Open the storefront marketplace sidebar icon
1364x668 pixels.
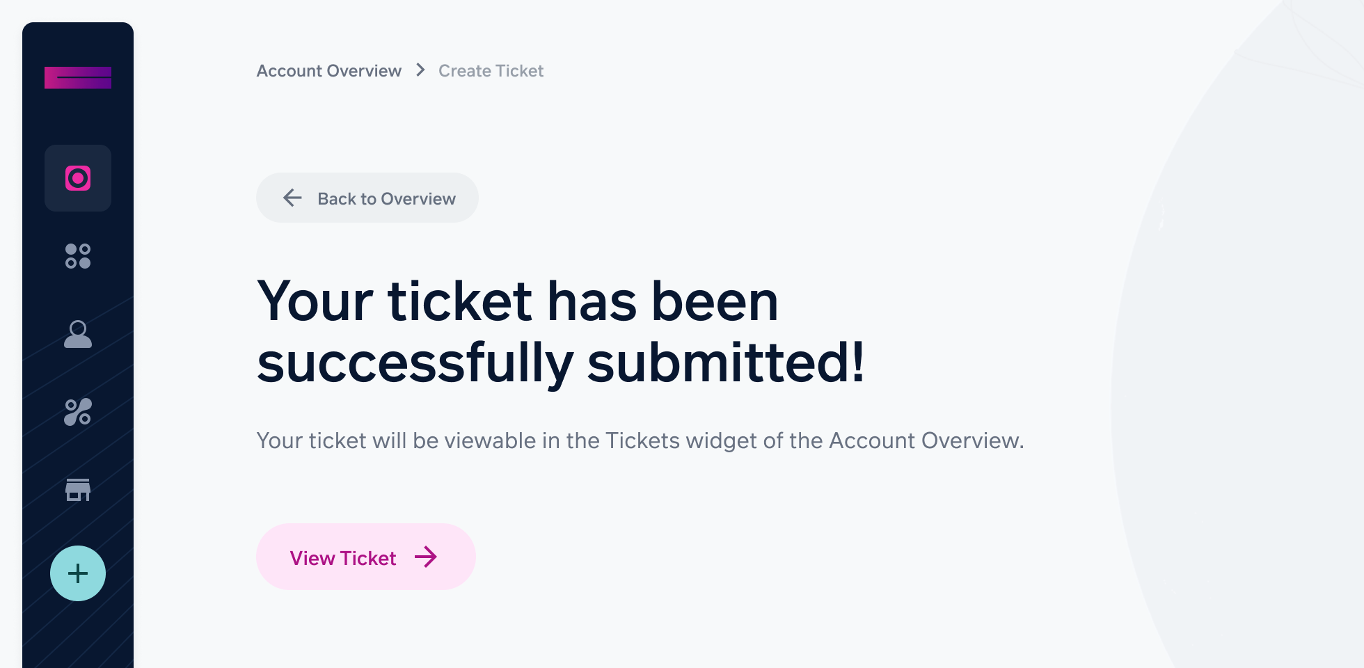(x=78, y=490)
